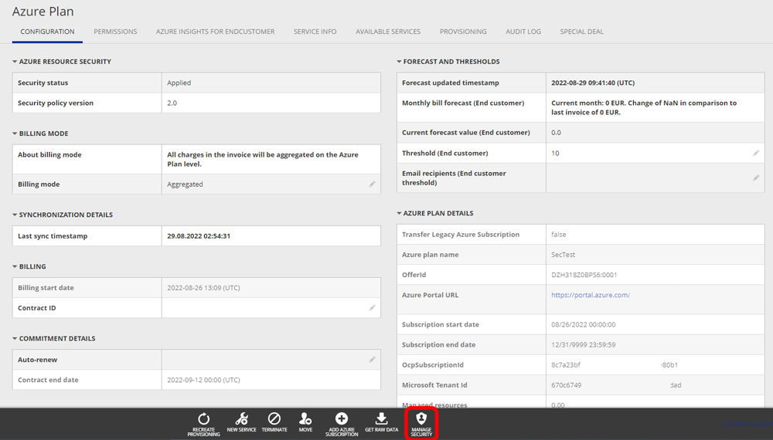The image size is (773, 440).
Task: Click the Security status value 'Applied'
Action: [x=179, y=83]
